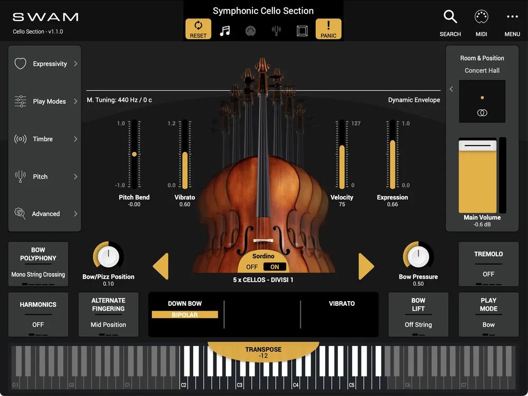
Task: Go to previous instrument with left arrow
Action: point(161,266)
